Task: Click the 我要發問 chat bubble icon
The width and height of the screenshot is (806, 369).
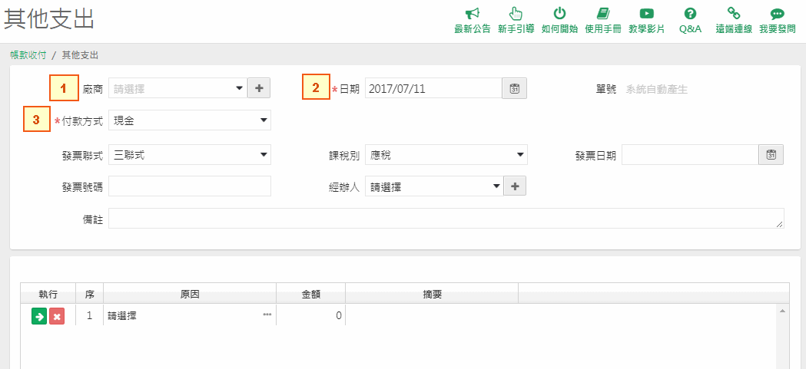Action: (x=778, y=14)
